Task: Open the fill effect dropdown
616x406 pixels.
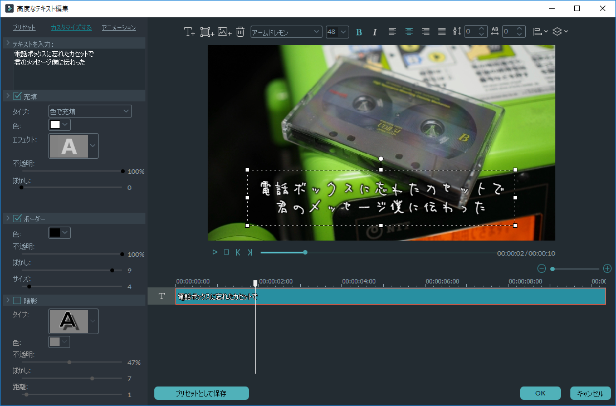Action: 74,146
